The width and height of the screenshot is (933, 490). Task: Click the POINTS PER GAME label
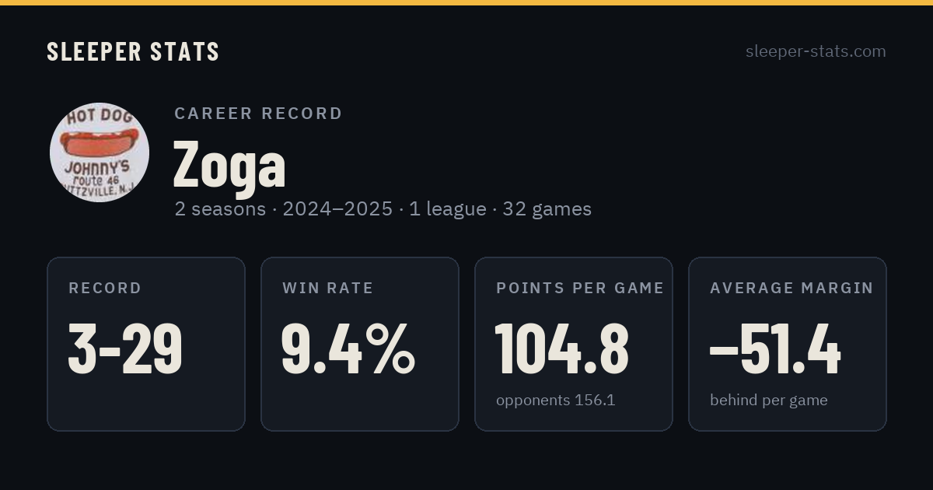tap(580, 288)
